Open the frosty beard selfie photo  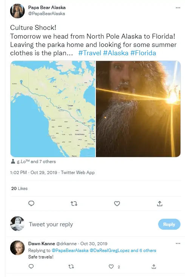click(138, 109)
